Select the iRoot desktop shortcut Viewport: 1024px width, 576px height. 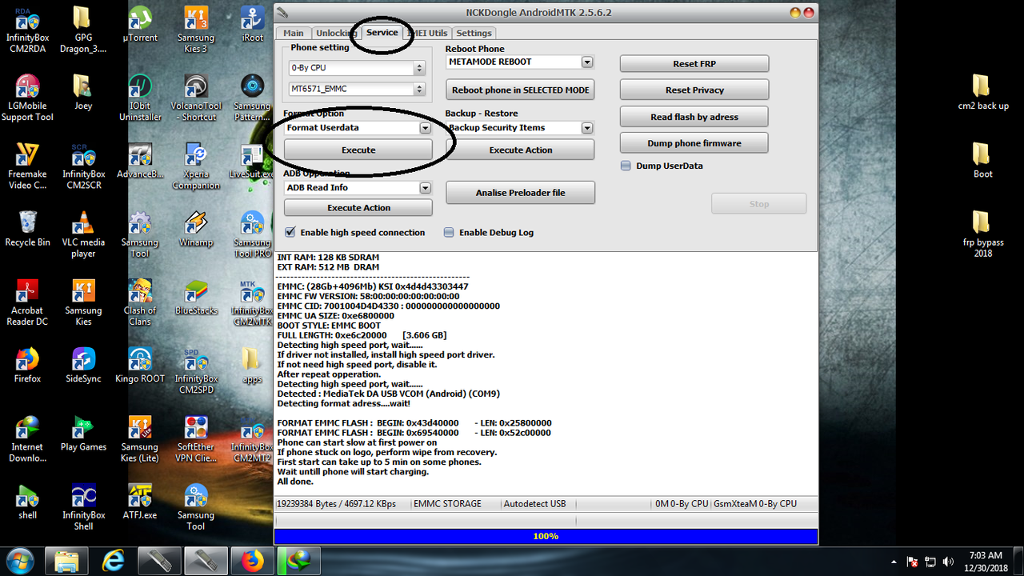tap(252, 24)
